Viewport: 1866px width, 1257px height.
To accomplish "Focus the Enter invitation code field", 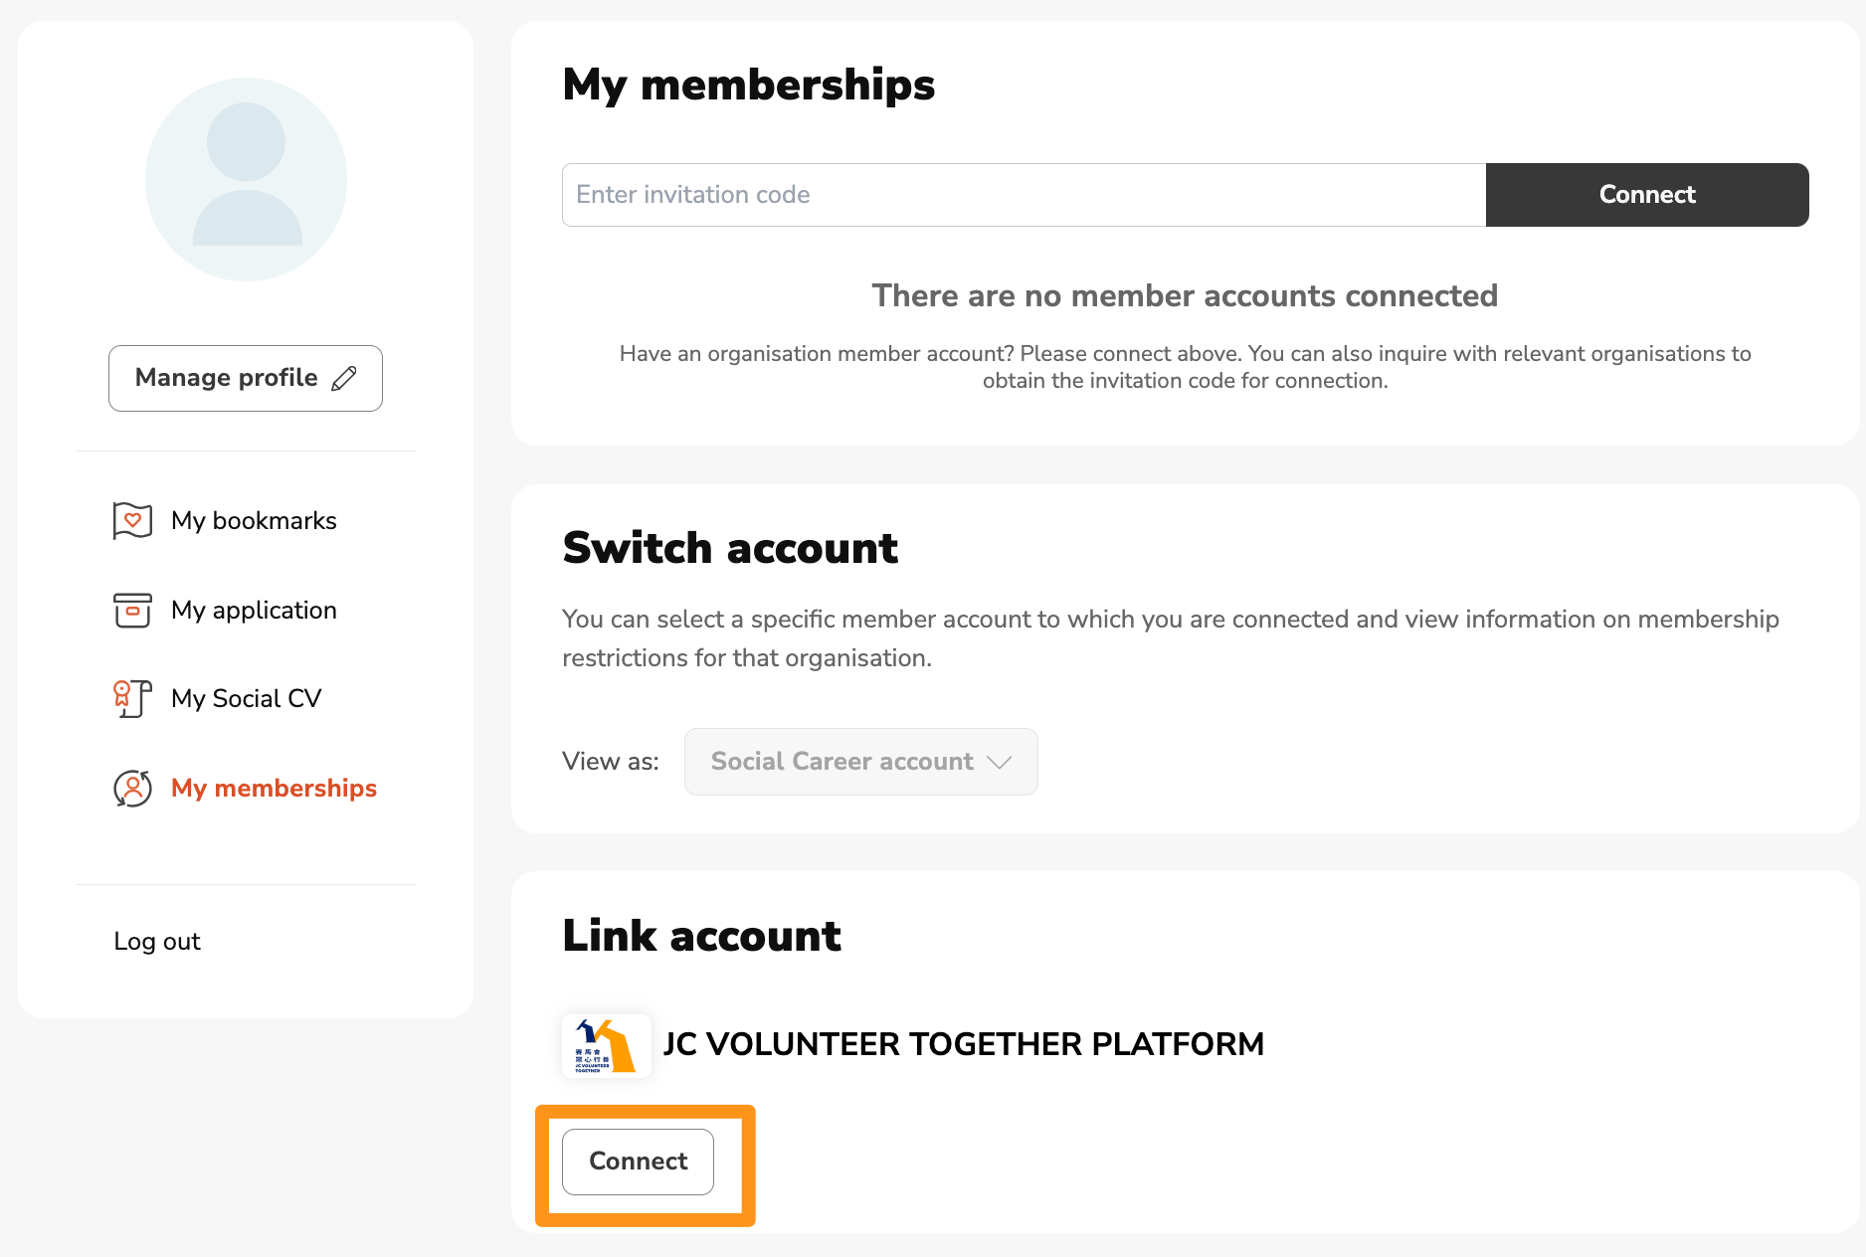I will pyautogui.click(x=1024, y=195).
